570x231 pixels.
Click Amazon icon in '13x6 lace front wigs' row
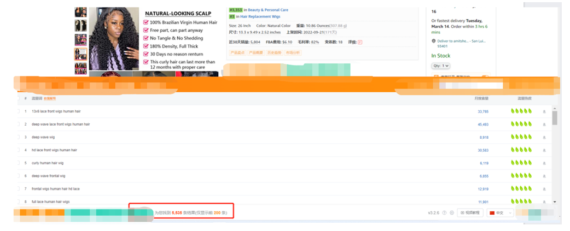click(x=544, y=111)
